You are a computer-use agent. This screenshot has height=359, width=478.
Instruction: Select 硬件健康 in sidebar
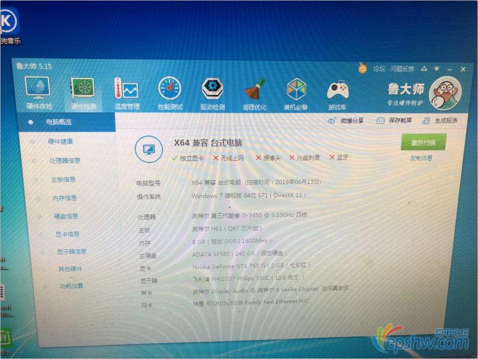[x=60, y=142]
